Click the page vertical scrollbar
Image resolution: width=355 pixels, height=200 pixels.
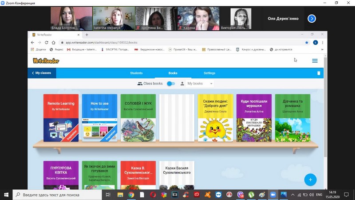[325, 107]
